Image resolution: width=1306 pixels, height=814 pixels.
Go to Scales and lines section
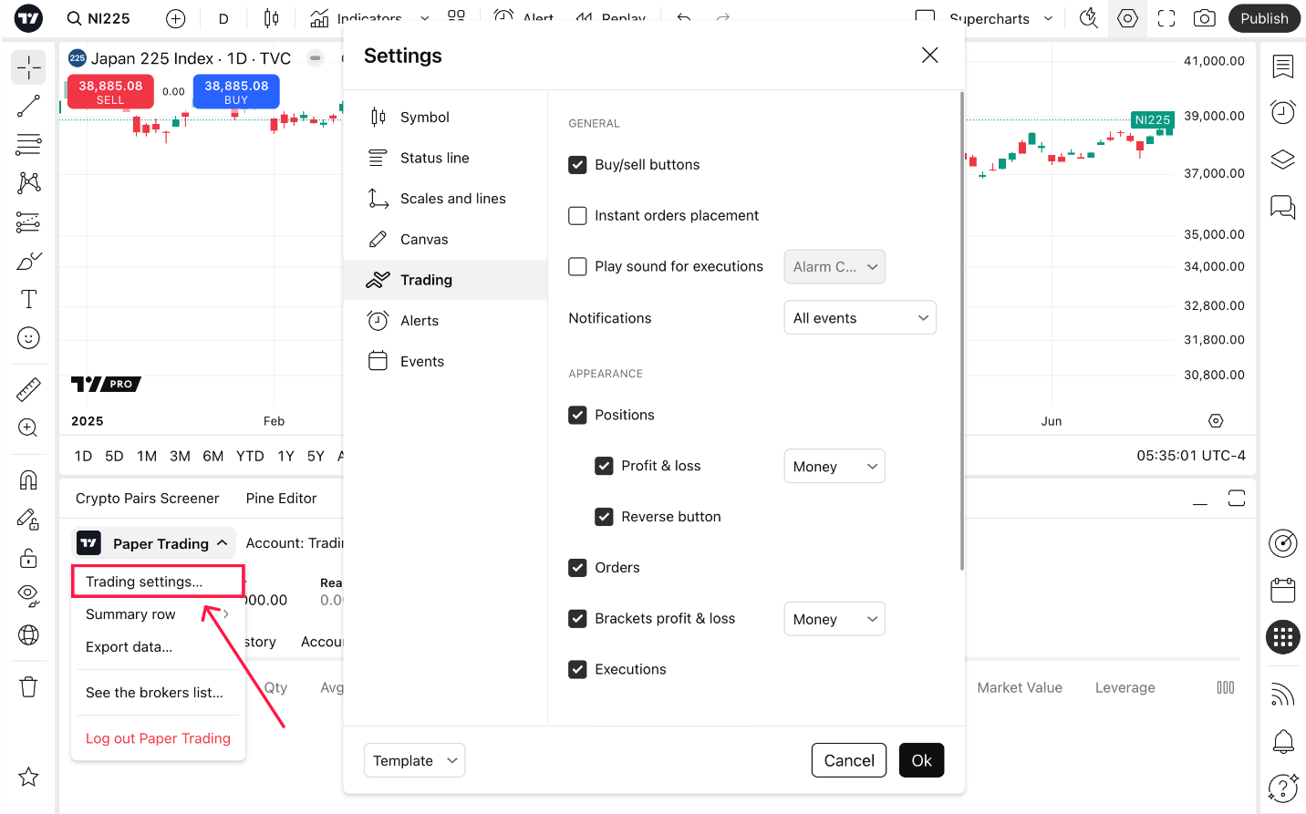[x=445, y=199]
